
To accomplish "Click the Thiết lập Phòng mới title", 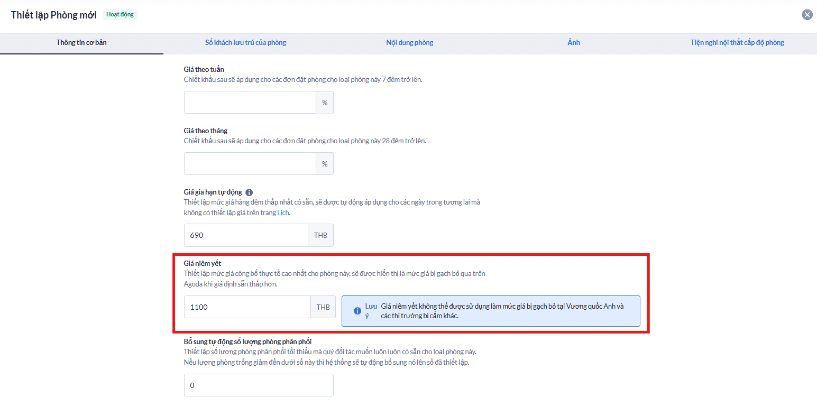I will tap(54, 15).
